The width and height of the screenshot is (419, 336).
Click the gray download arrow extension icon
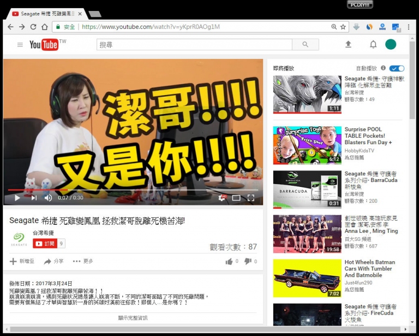pos(356,27)
